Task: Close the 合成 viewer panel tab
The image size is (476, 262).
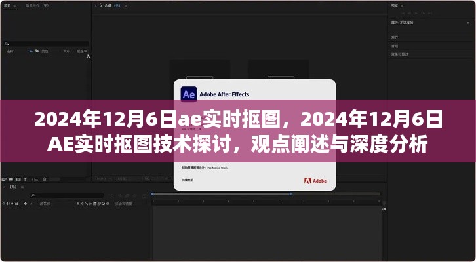Action: [x=95, y=5]
